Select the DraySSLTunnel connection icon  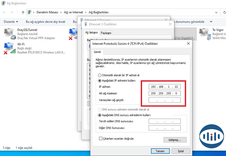9,34
